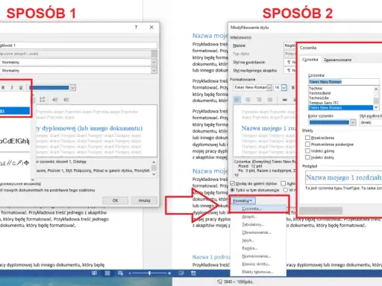Viewport: 382px width, 286px height.
Task: Open Styl podkreślenia (brak) dropdown
Action: pos(371,122)
